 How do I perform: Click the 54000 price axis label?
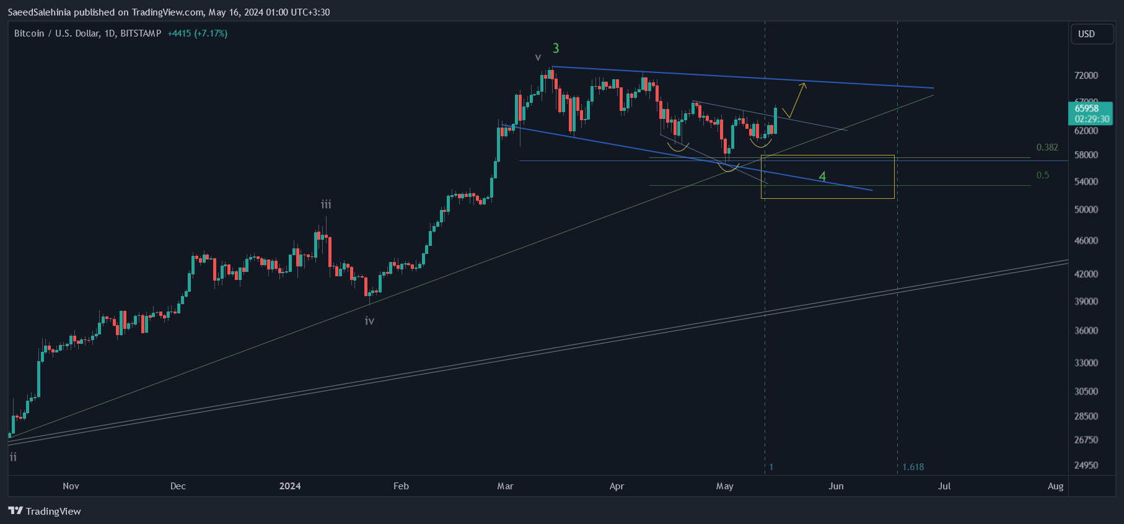click(x=1086, y=181)
